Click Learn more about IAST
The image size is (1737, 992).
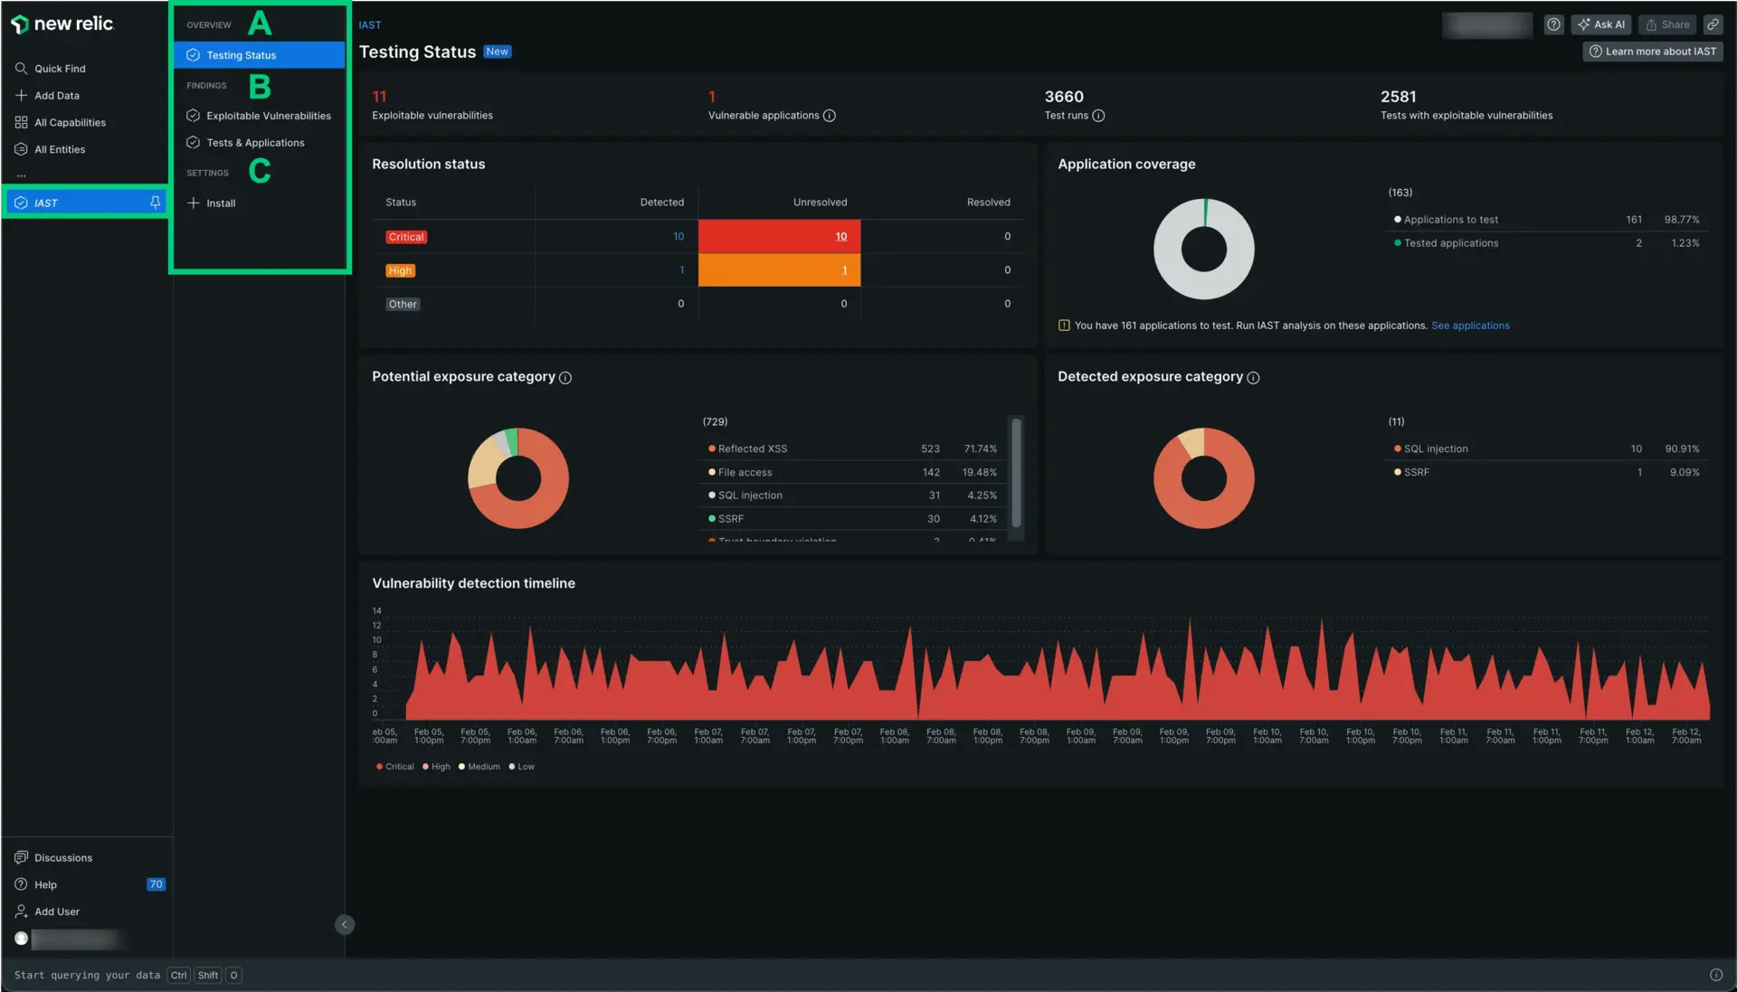pos(1652,52)
